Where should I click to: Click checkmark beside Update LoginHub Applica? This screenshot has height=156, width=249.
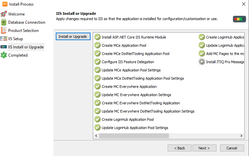point(202,45)
